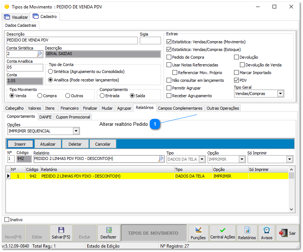303x252 pixels.
Task: Open Avisos using the clock icon
Action: [x=266, y=230]
